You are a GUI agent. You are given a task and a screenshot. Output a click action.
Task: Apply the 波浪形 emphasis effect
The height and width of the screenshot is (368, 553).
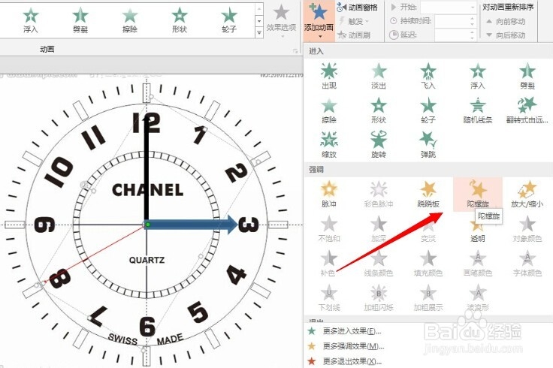tap(478, 298)
